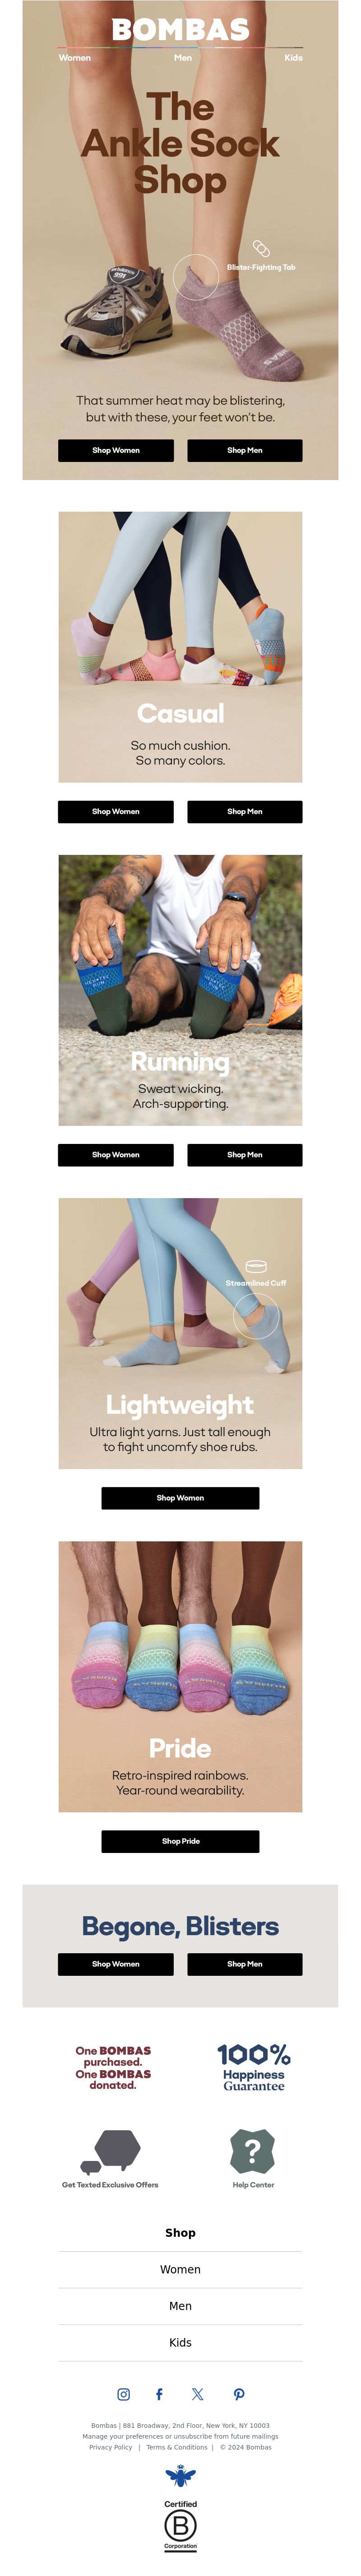Select the Kids tab in header
The width and height of the screenshot is (361, 2576).
click(x=293, y=58)
